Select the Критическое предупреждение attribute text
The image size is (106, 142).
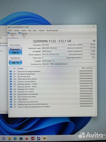29,71
